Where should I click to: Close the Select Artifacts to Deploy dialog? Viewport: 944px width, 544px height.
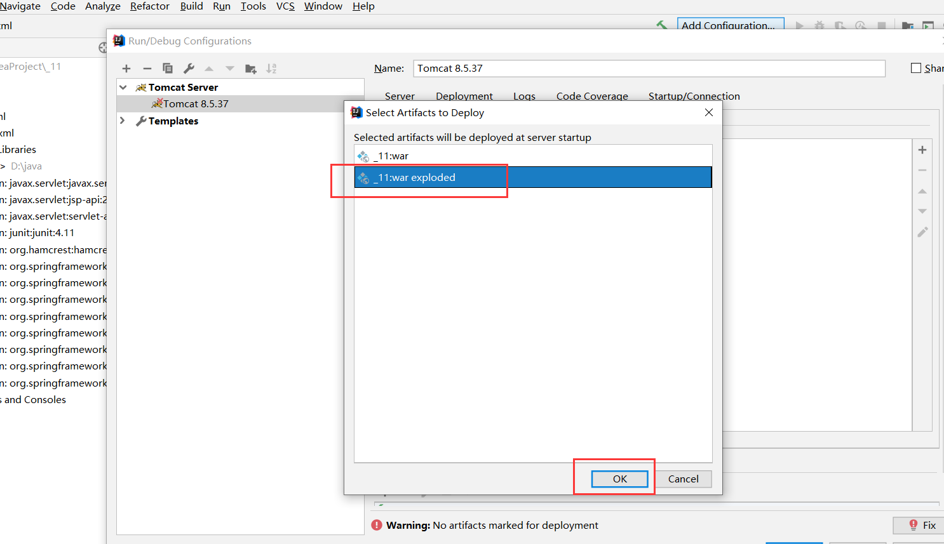click(709, 112)
